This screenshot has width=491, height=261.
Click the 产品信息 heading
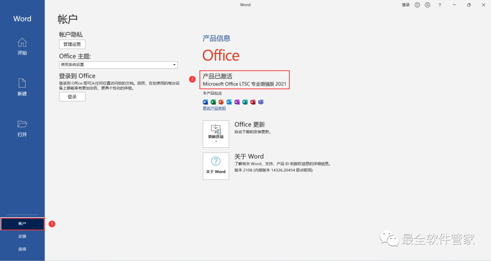216,38
